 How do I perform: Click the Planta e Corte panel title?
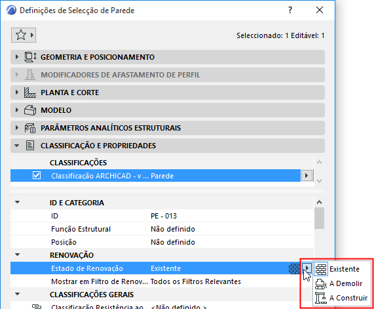click(69, 93)
